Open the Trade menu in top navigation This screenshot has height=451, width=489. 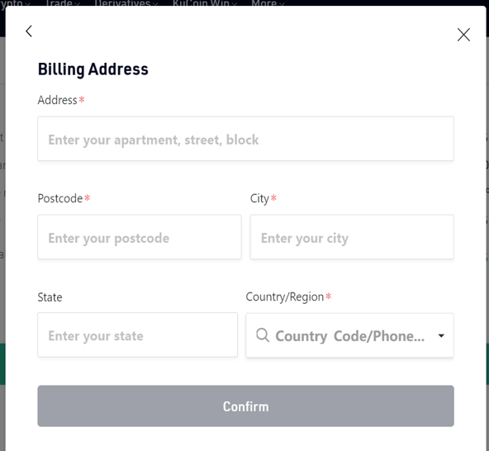tap(63, 3)
